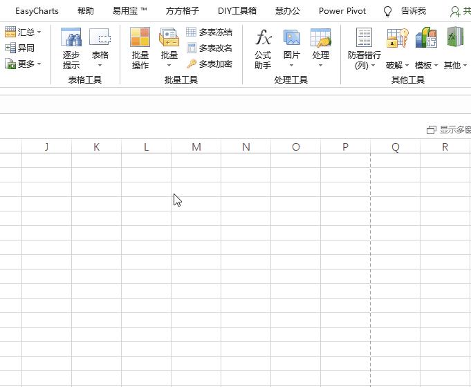The width and height of the screenshot is (471, 387).
Task: Click the 多表冻结 button label
Action: click(x=215, y=32)
